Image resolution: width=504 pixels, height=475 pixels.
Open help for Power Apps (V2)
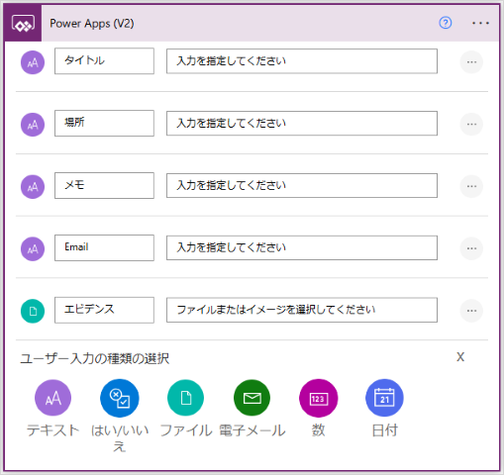point(445,23)
